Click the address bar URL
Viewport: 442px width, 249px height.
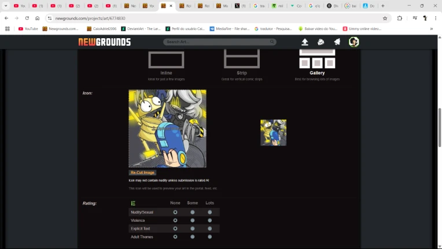click(90, 19)
